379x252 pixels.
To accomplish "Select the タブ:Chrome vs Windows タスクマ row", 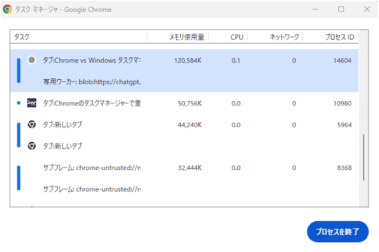I will pos(184,60).
